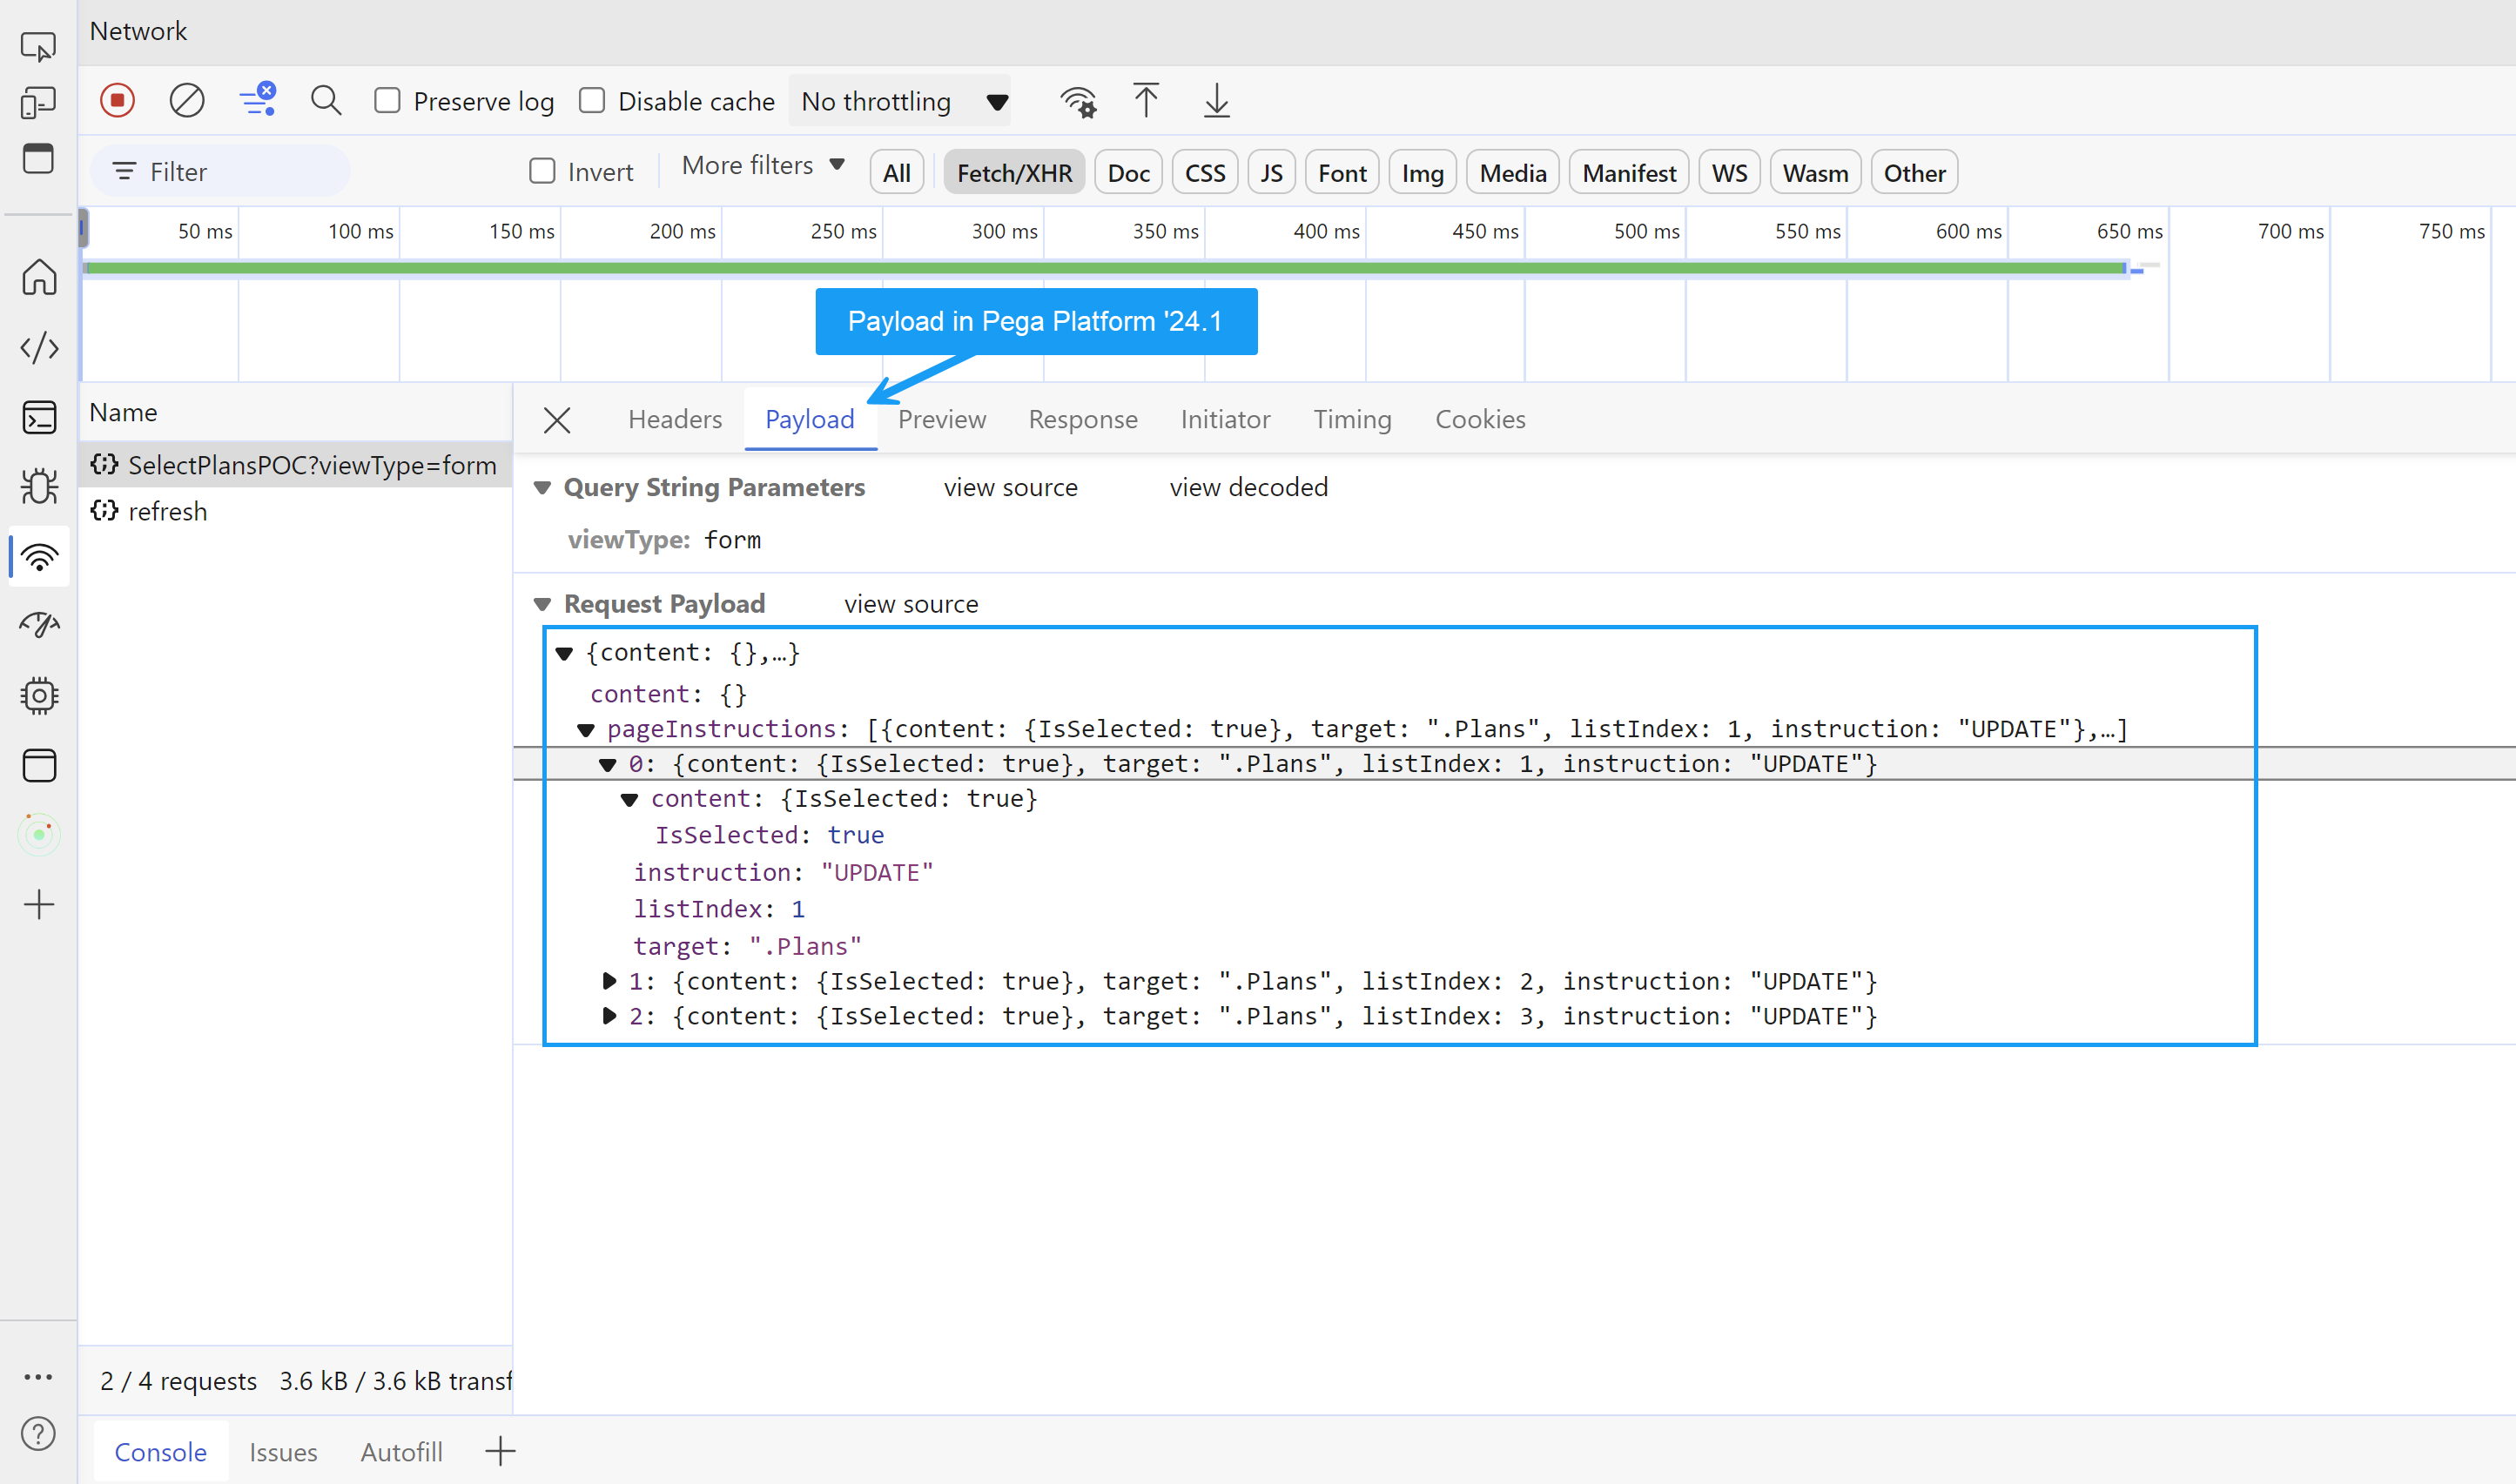Expand the pageInstructions array item 1

pos(606,983)
